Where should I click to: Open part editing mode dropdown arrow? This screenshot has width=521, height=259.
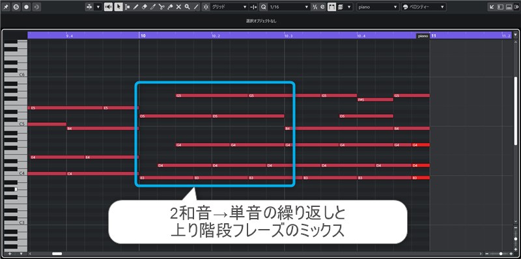(x=349, y=7)
